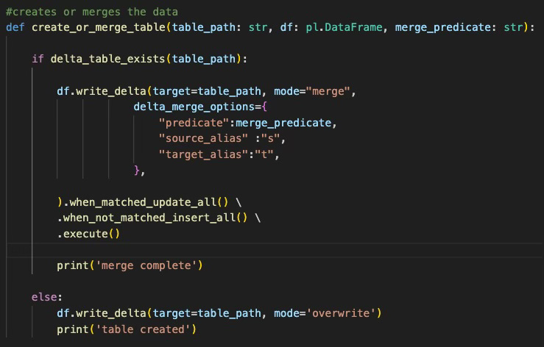544x347 pixels.
Task: Click 'delta_table_exists' in the if statement
Action: [108, 59]
